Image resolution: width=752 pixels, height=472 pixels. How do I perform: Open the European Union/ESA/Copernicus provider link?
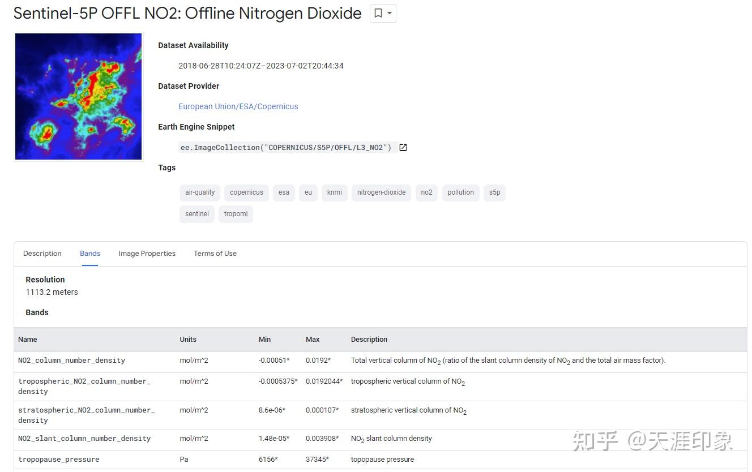click(238, 106)
